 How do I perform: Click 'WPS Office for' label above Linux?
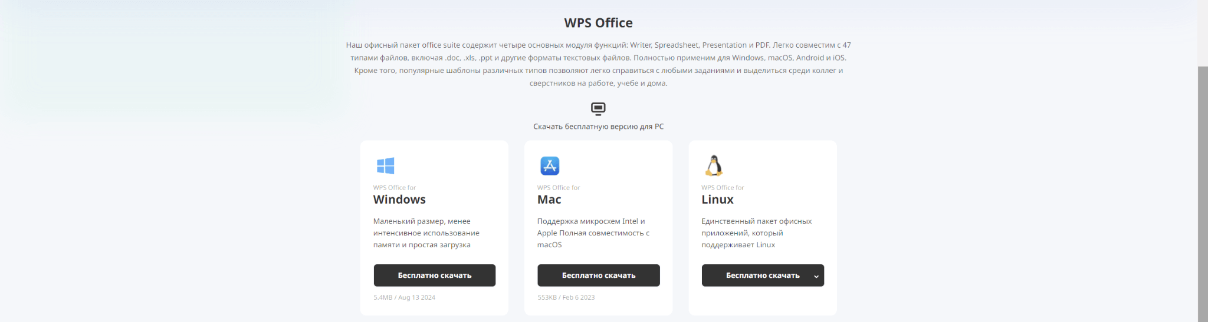(723, 188)
